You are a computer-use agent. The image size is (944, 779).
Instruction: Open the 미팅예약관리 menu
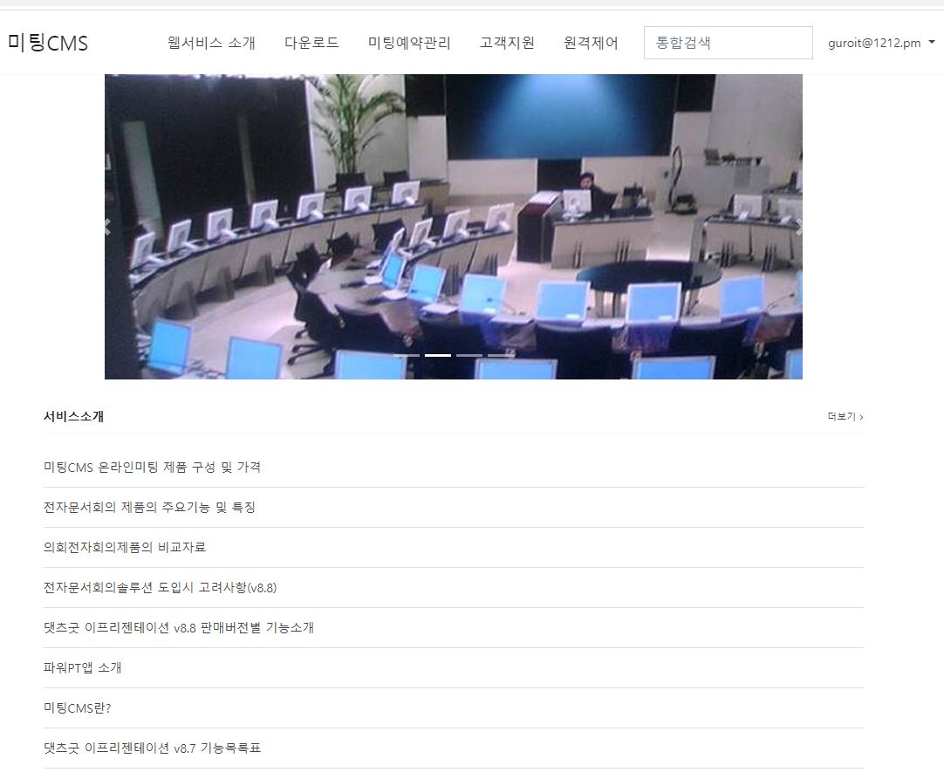(x=409, y=43)
